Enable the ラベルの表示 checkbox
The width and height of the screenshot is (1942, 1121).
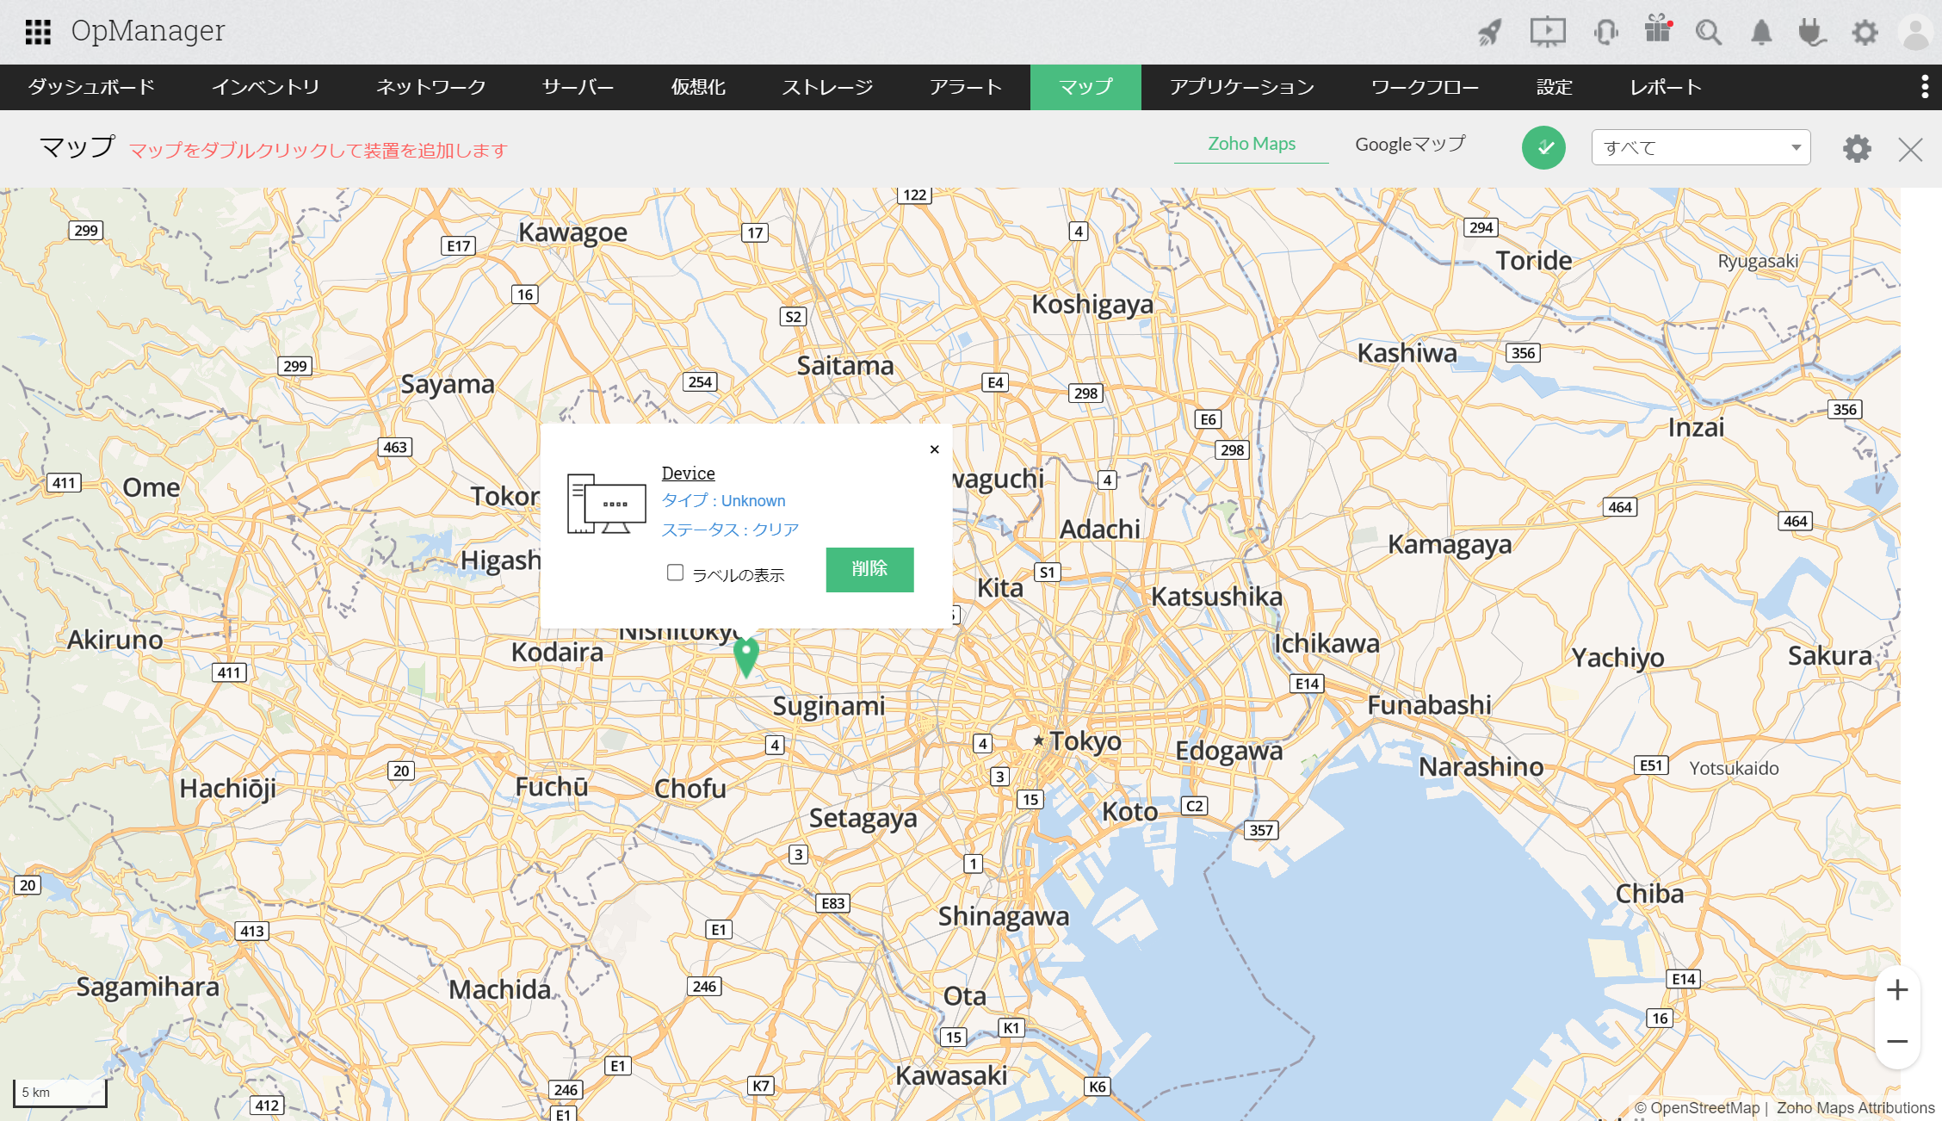coord(675,573)
